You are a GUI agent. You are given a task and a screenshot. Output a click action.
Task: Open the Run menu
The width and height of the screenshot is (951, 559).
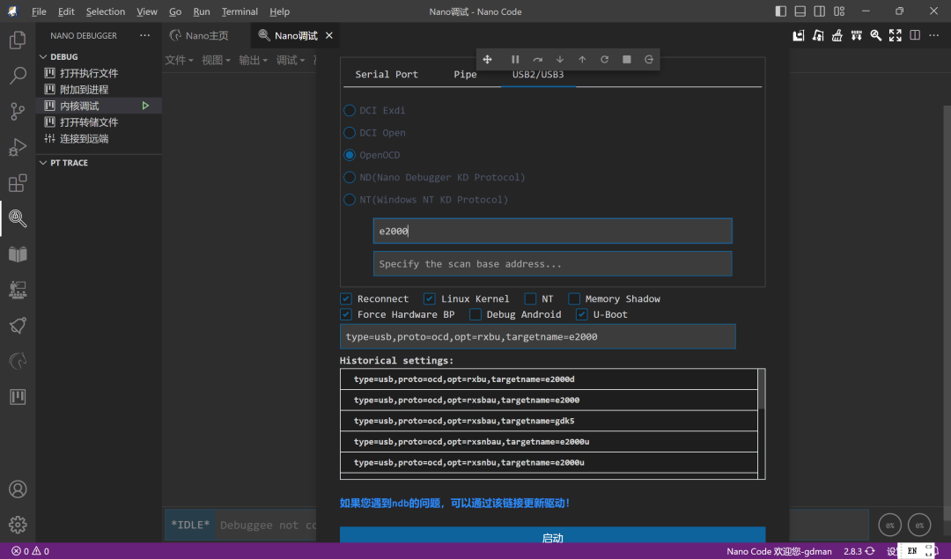(202, 11)
